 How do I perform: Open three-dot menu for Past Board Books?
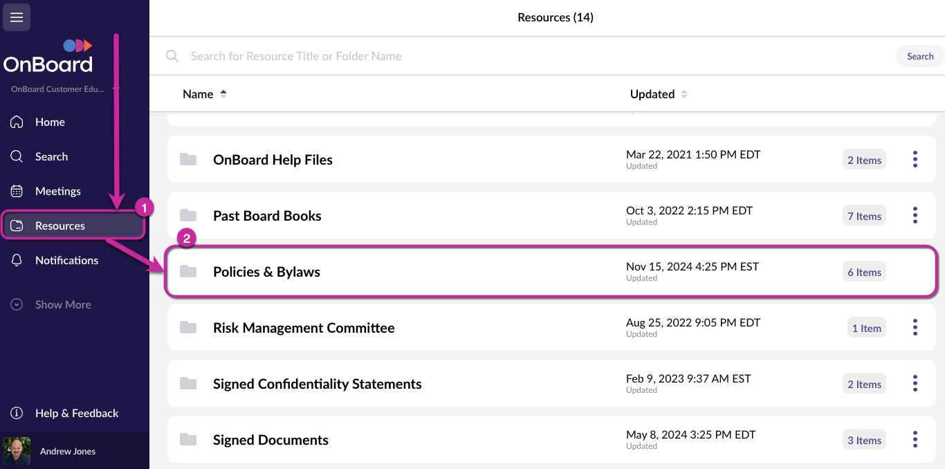coord(915,216)
